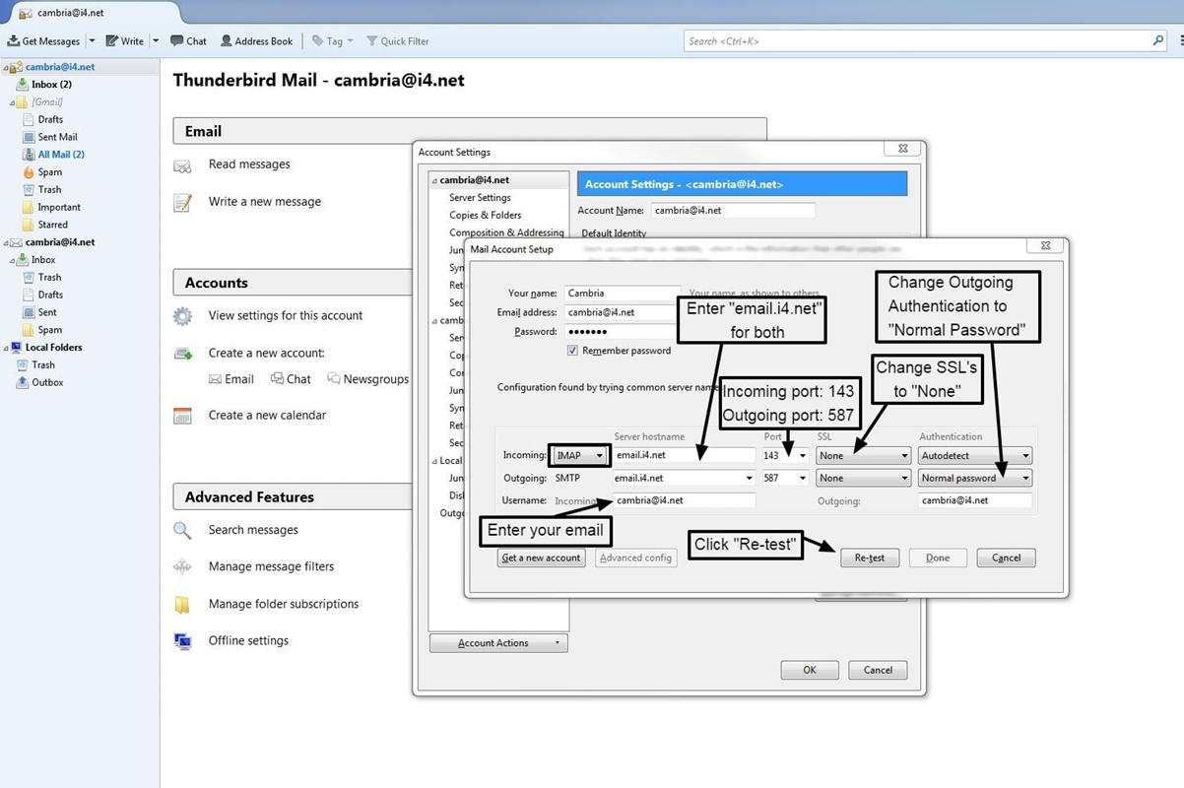Click View settings gear icon

click(182, 316)
